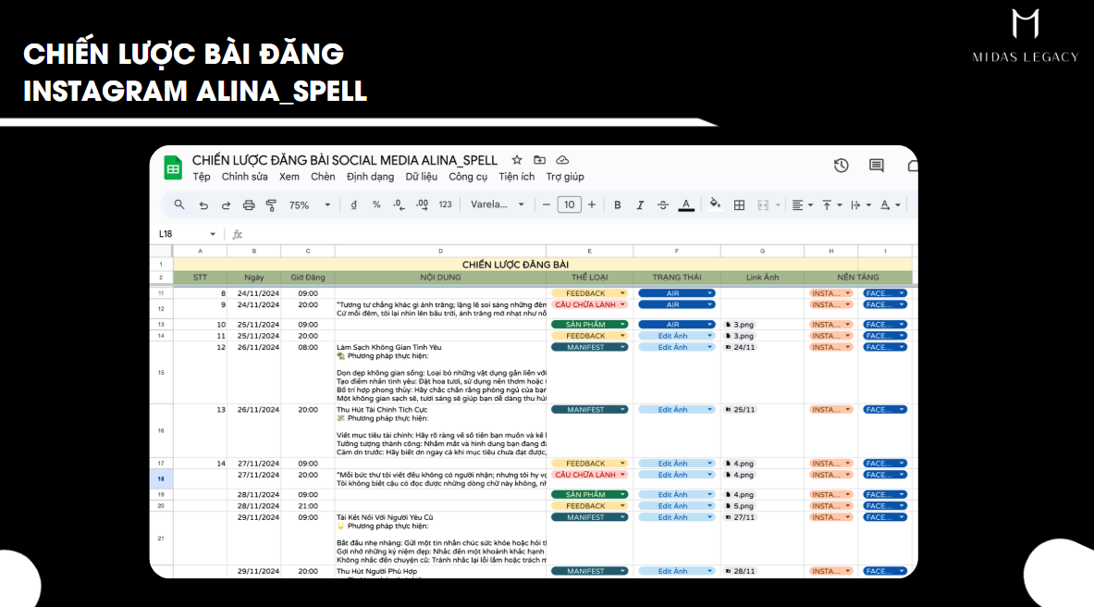The image size is (1094, 607).
Task: Open the comments panel icon
Action: [876, 166]
